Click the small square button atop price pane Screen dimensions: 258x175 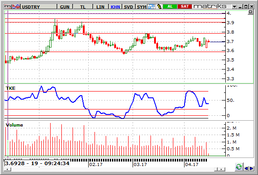250,12
